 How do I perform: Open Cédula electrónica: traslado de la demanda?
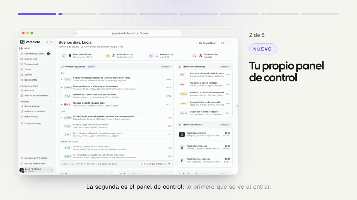pos(116,79)
